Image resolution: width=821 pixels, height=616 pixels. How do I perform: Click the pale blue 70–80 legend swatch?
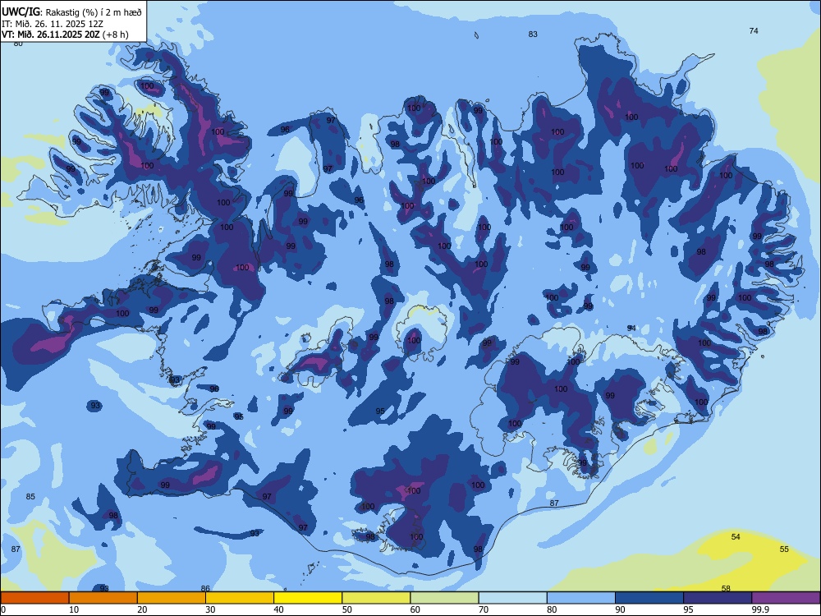click(x=512, y=598)
